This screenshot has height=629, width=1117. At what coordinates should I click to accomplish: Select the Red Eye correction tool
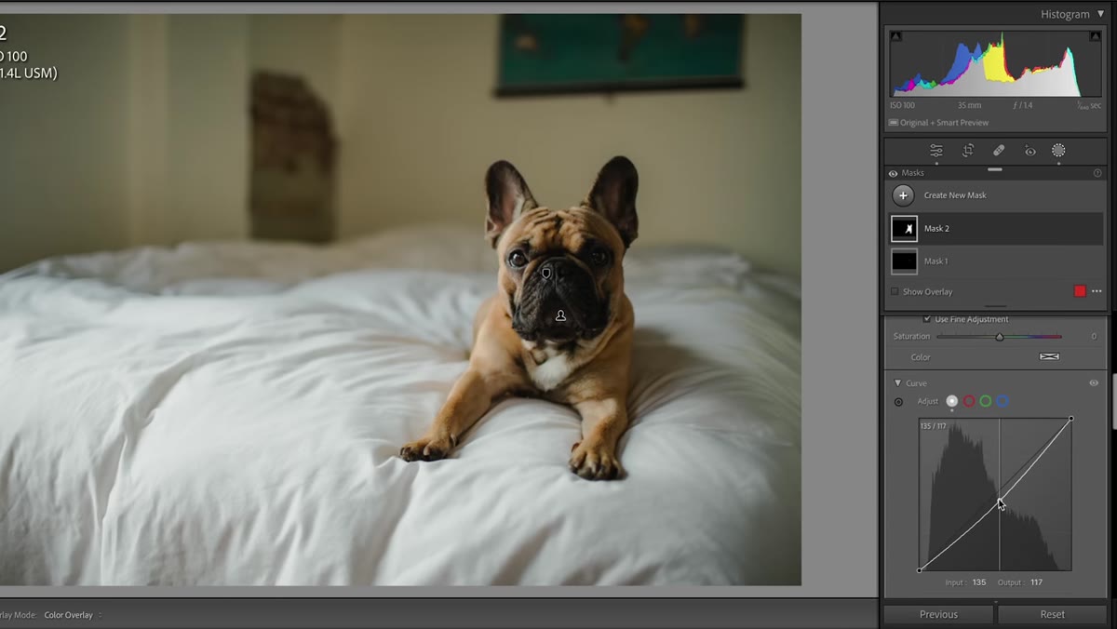1030,151
